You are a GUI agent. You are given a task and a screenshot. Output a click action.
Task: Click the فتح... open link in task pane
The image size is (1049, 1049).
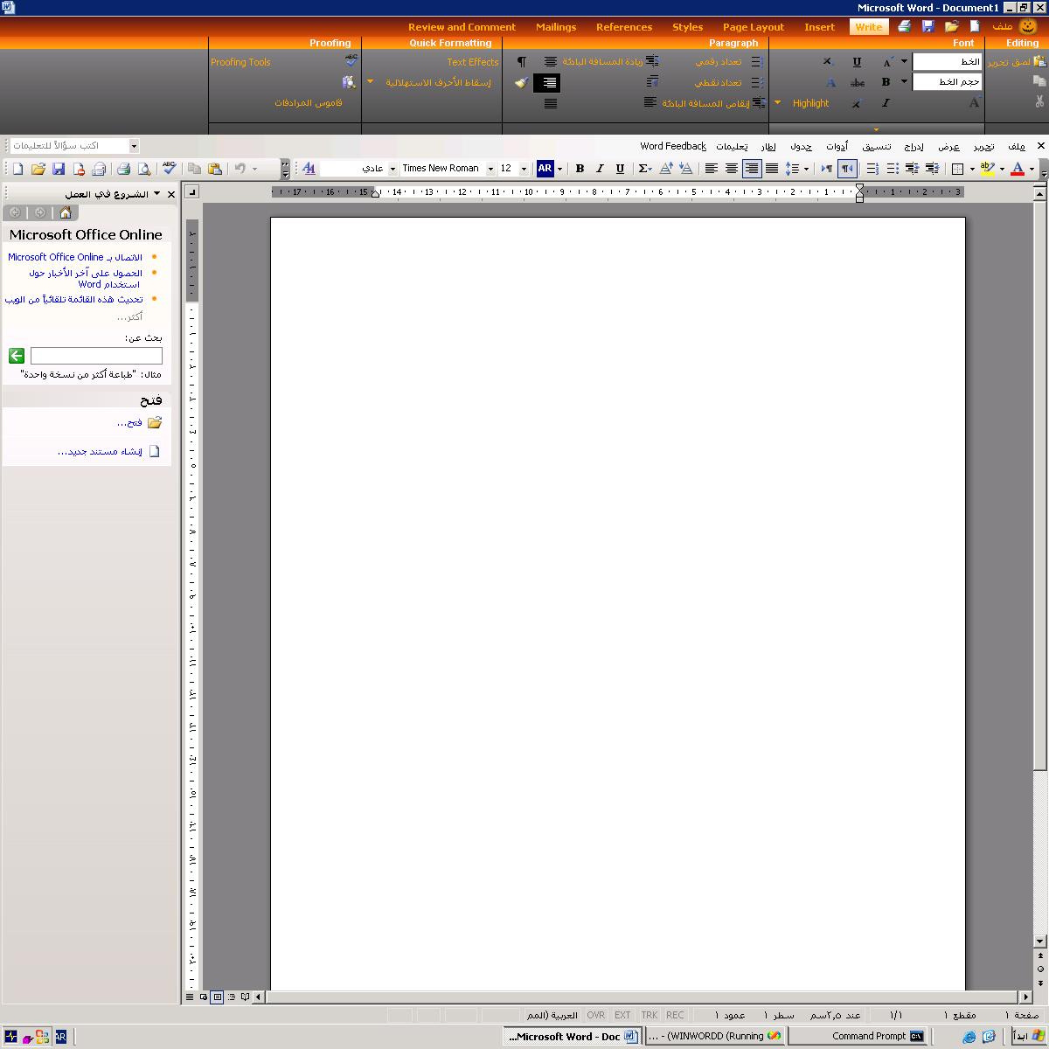click(129, 423)
